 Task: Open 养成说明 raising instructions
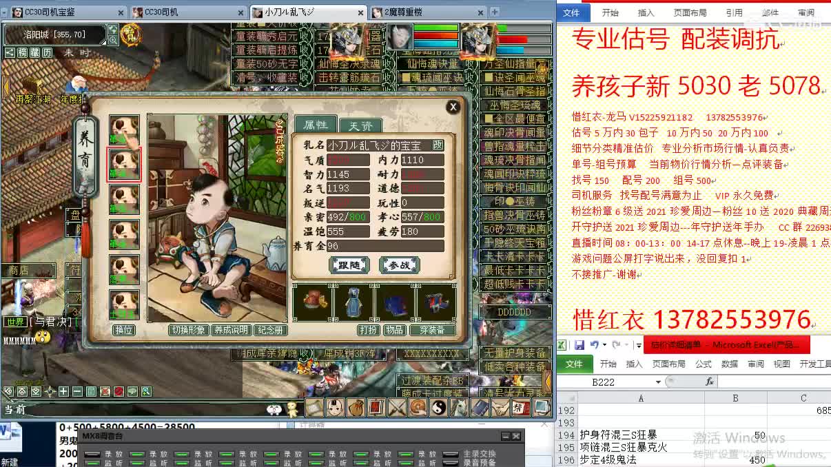[x=231, y=330]
